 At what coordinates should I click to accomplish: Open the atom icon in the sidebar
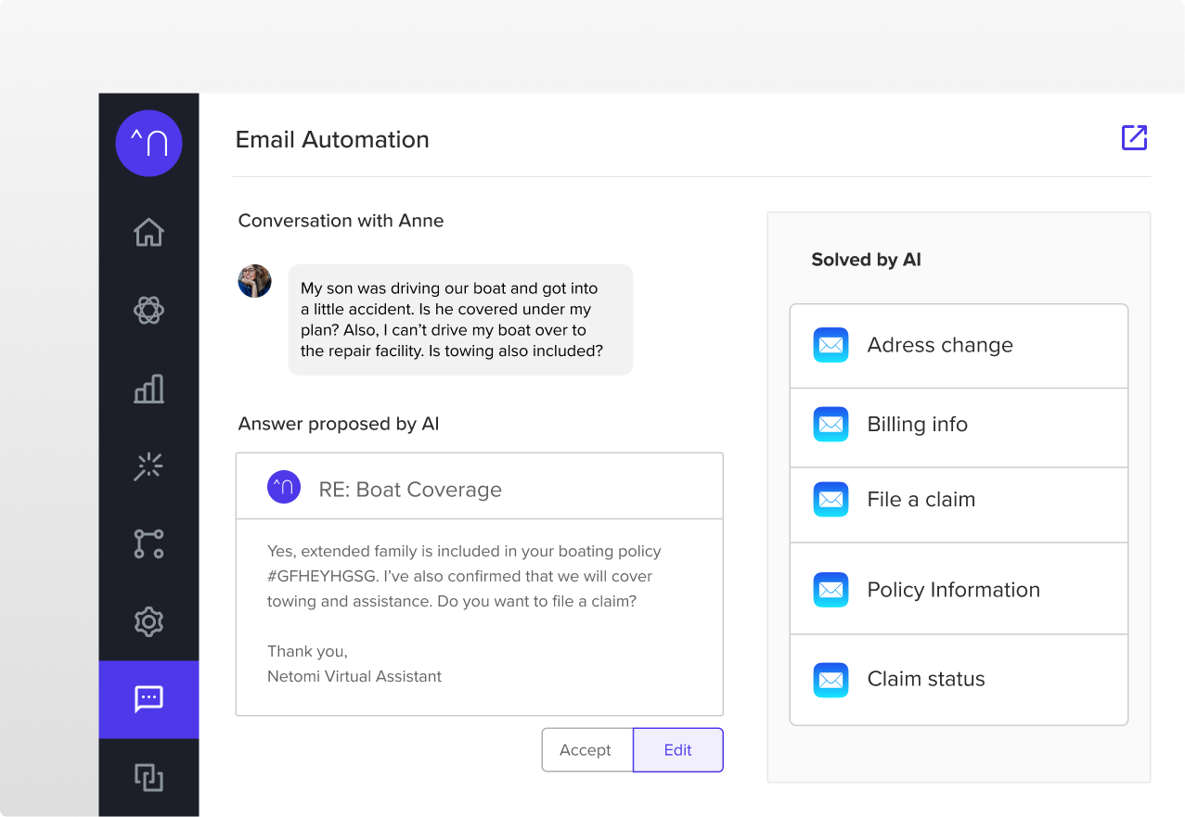[148, 310]
